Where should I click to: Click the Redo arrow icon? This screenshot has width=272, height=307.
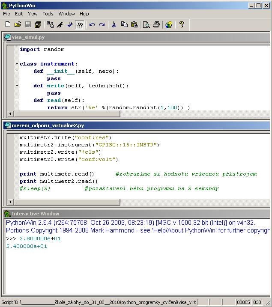point(102,24)
